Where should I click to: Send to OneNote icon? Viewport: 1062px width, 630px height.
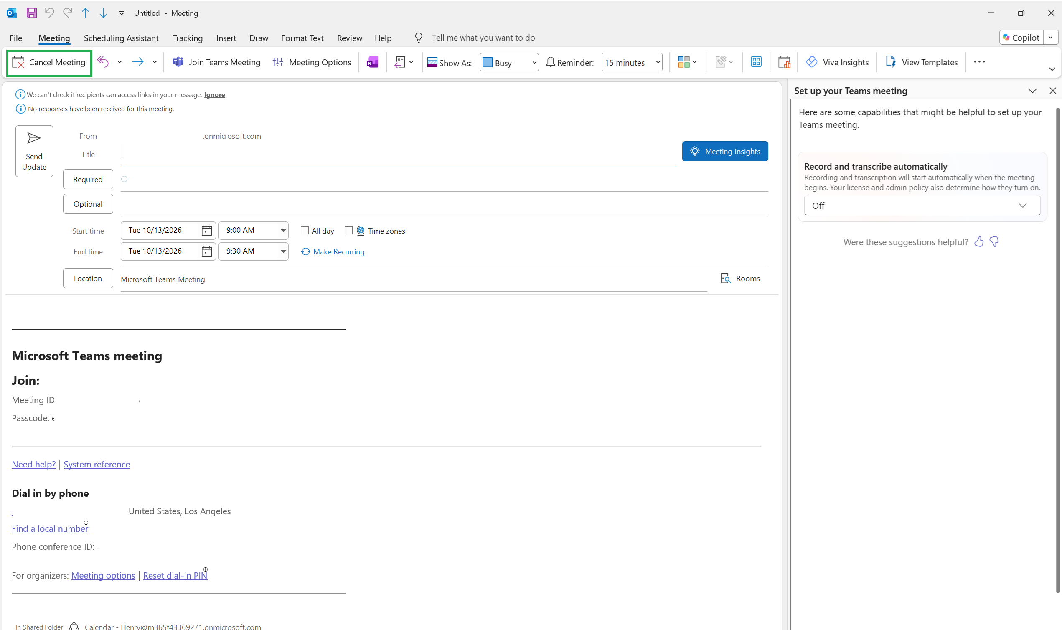[x=372, y=62]
